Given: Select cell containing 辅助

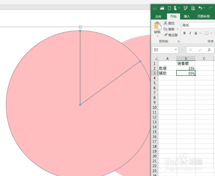Looking at the screenshot, I should 167,73.
